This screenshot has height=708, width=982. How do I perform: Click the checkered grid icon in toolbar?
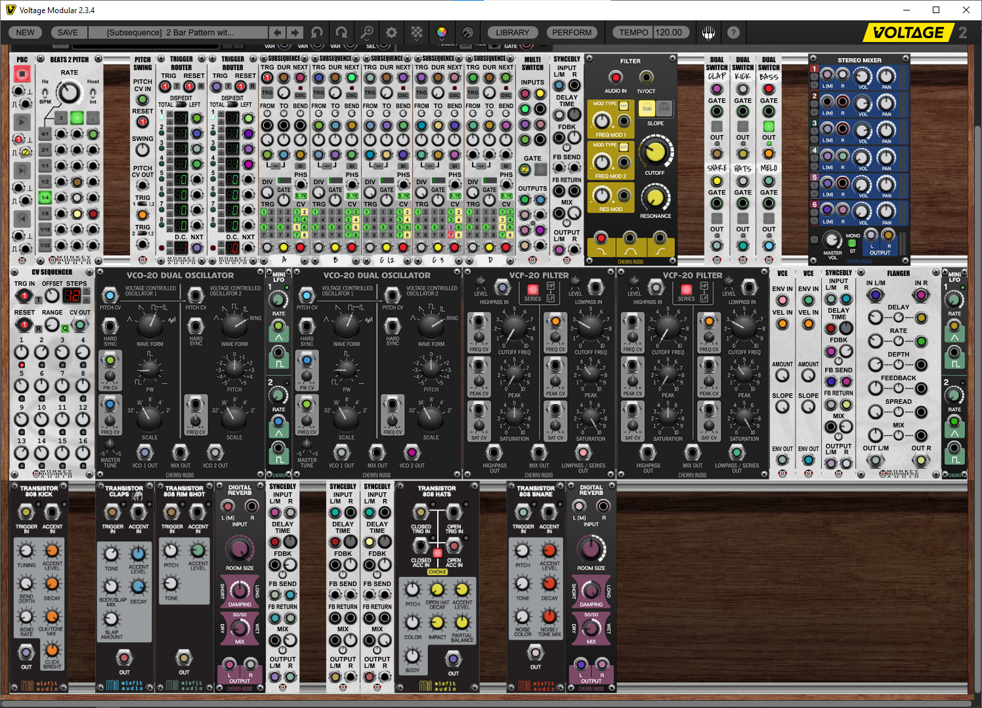point(417,32)
